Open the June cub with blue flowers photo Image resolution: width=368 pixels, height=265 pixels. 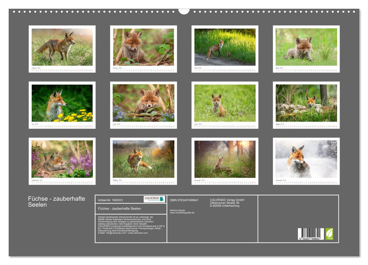pos(143,103)
